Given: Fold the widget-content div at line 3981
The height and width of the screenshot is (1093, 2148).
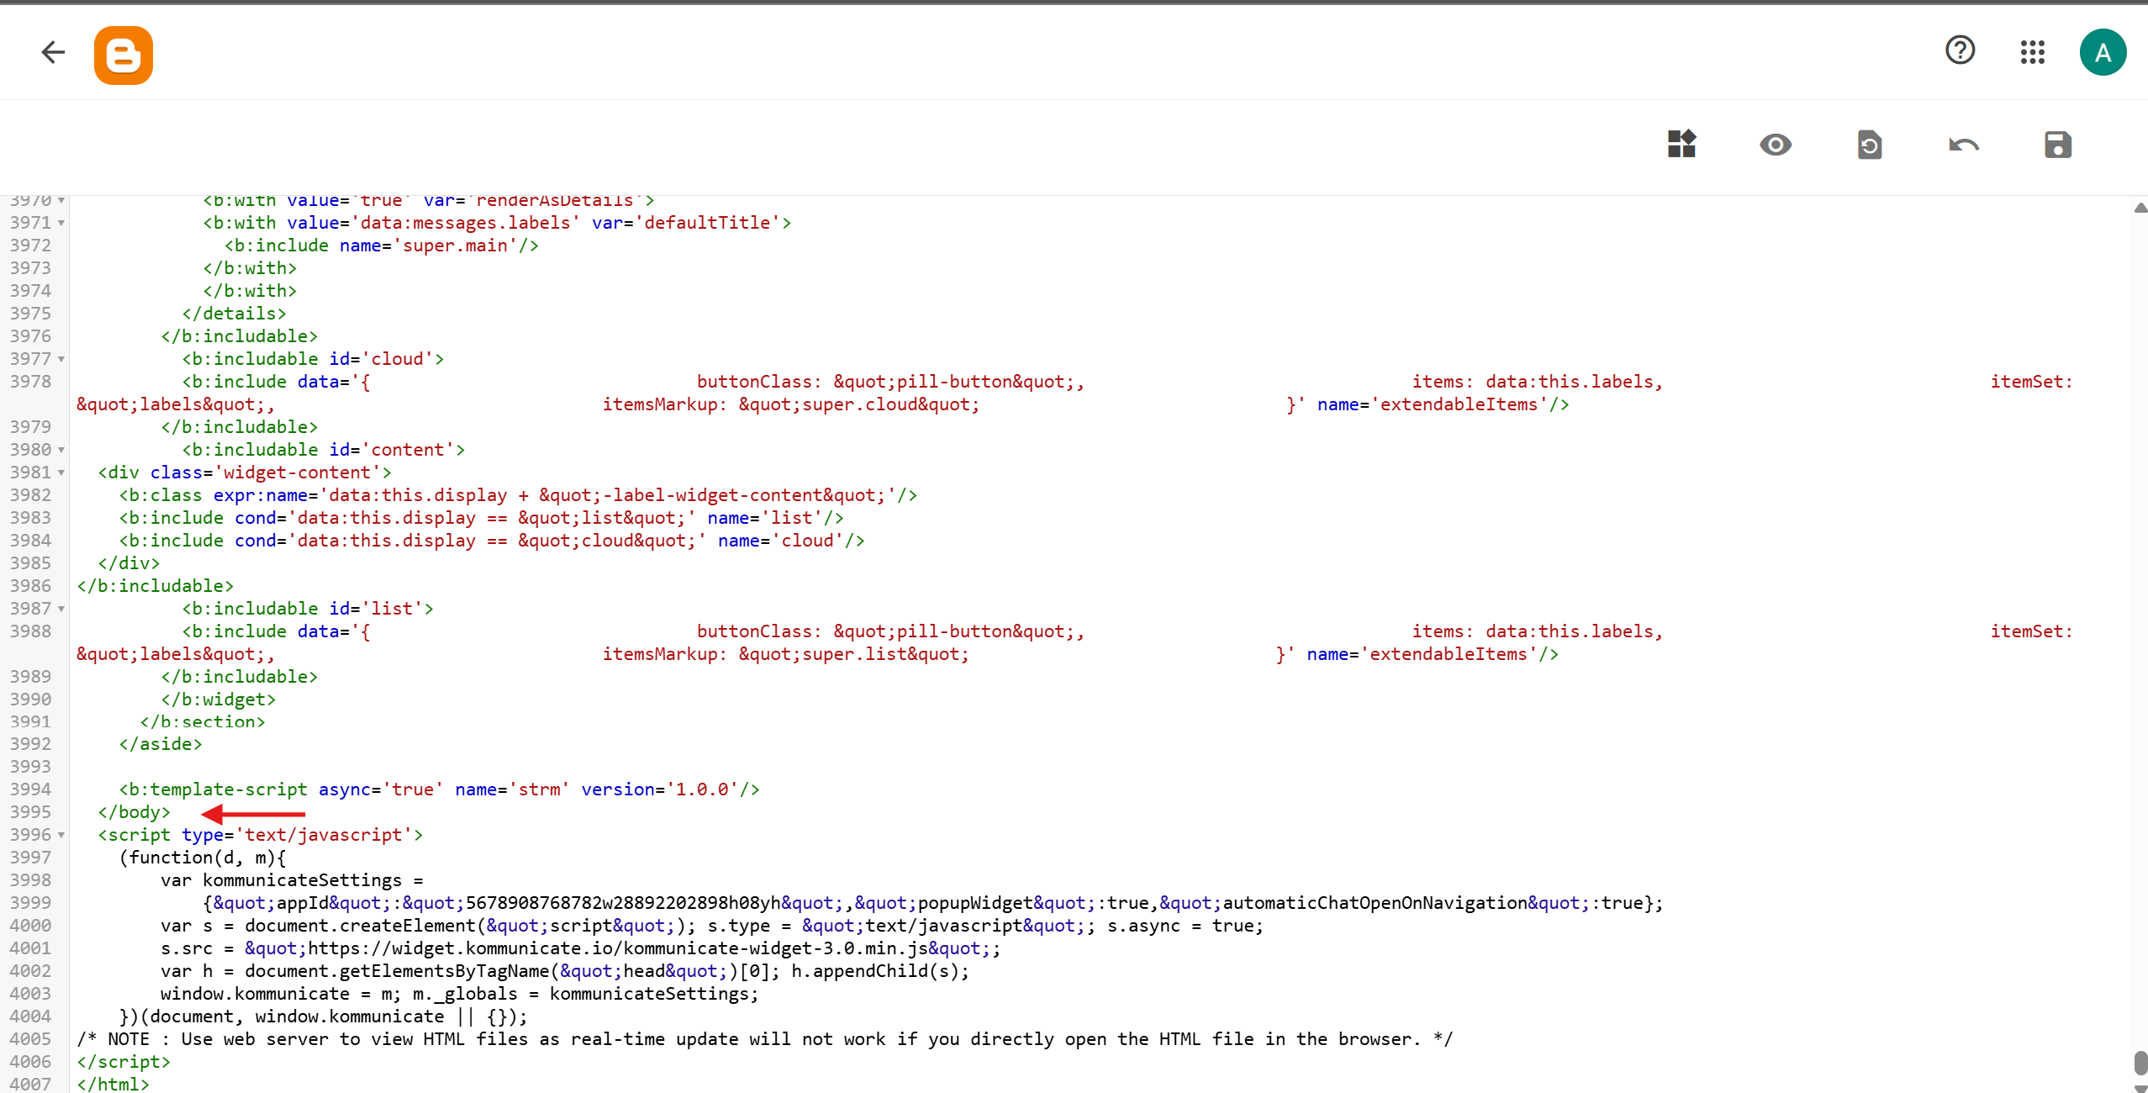Looking at the screenshot, I should (61, 473).
